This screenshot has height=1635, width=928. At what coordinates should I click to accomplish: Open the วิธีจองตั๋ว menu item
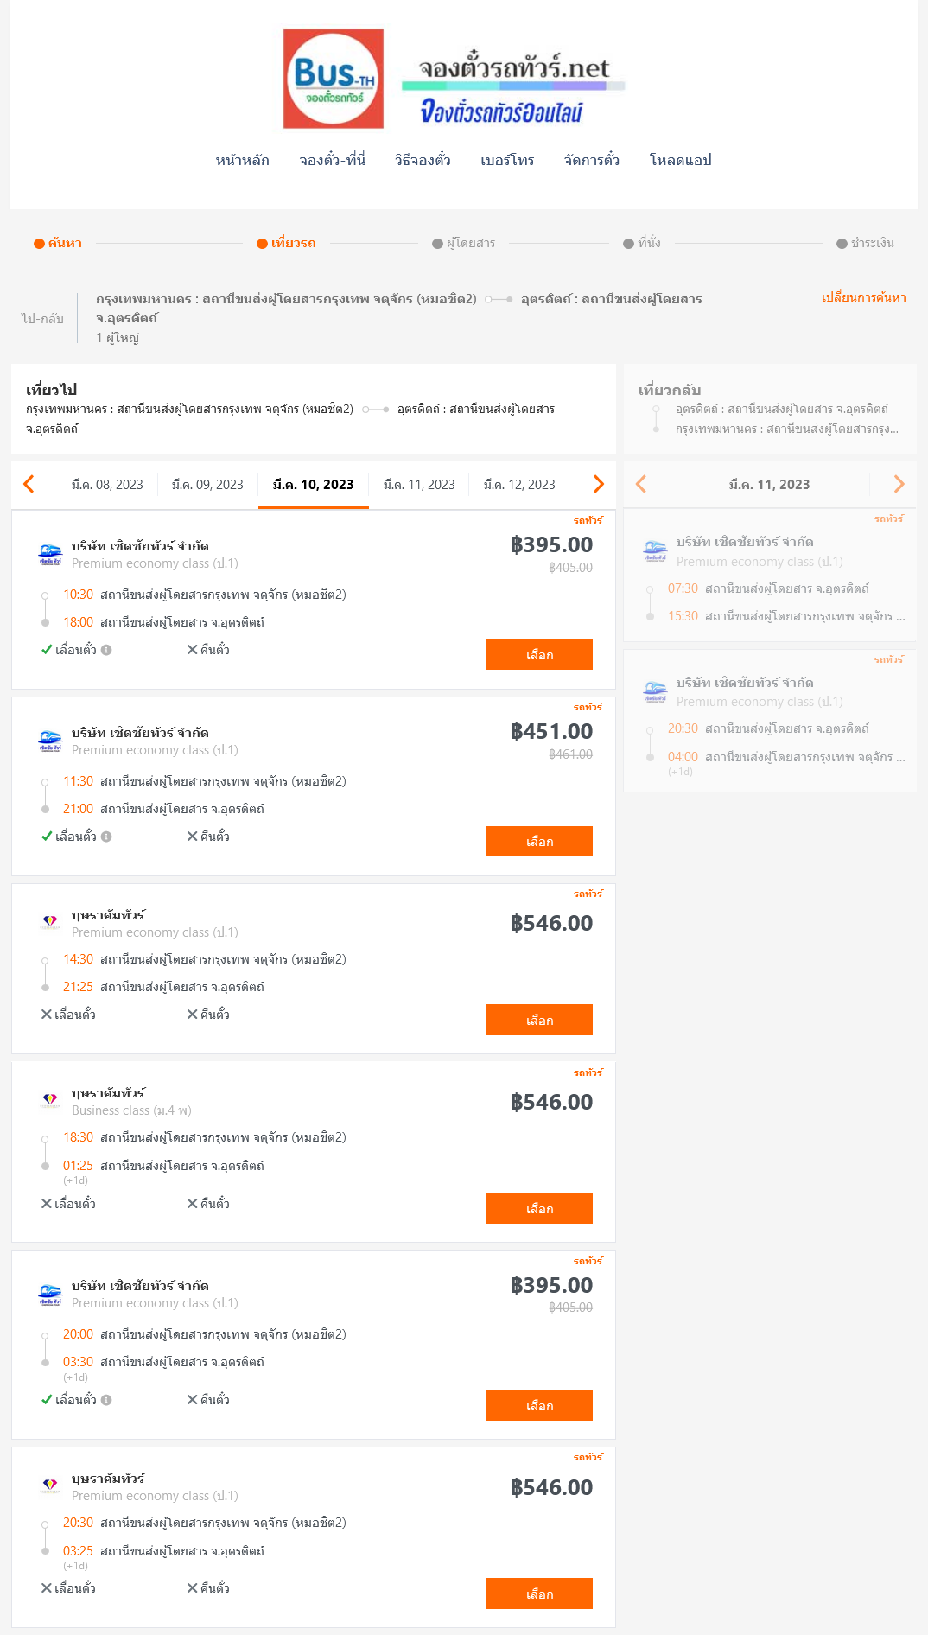tap(423, 160)
